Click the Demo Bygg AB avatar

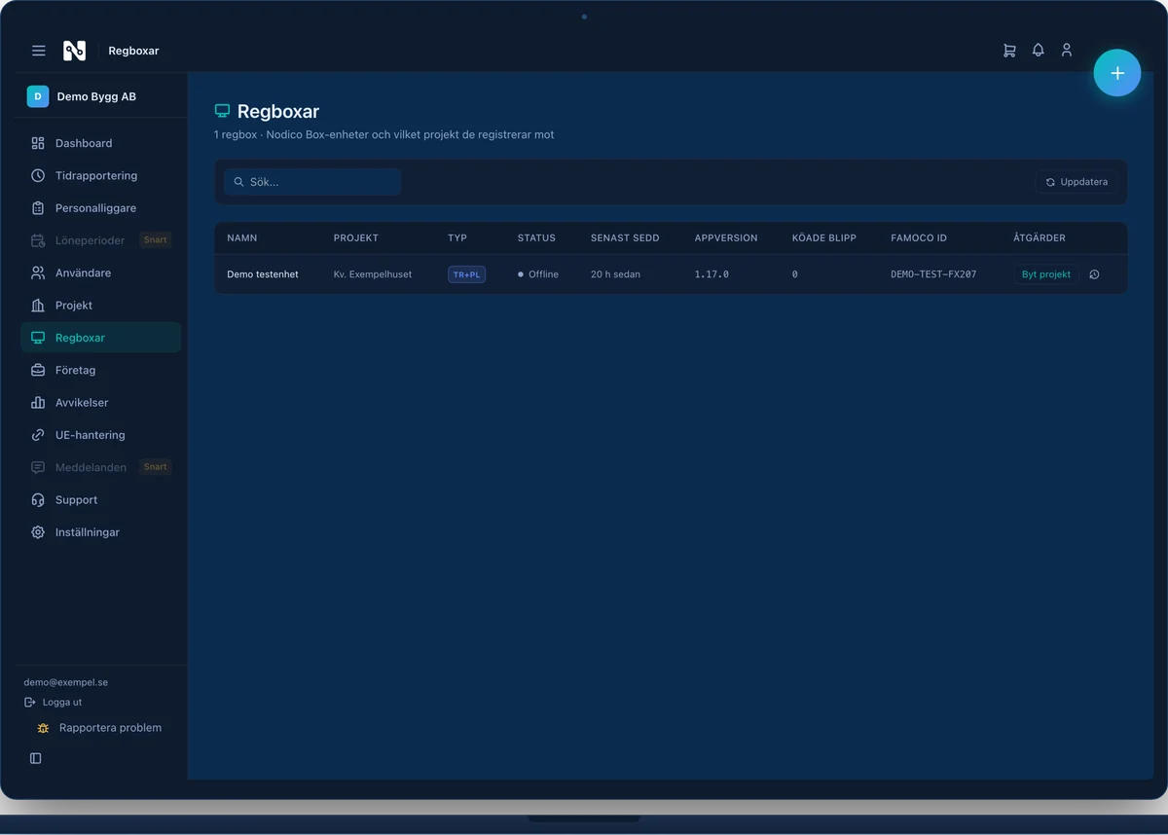[x=38, y=96]
